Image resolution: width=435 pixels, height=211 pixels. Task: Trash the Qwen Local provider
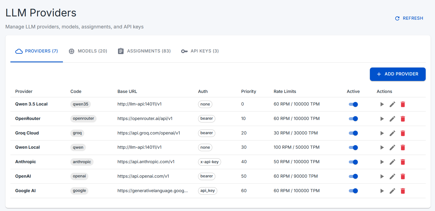[403, 148]
